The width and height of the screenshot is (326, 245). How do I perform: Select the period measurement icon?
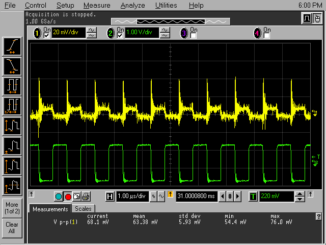(12, 86)
